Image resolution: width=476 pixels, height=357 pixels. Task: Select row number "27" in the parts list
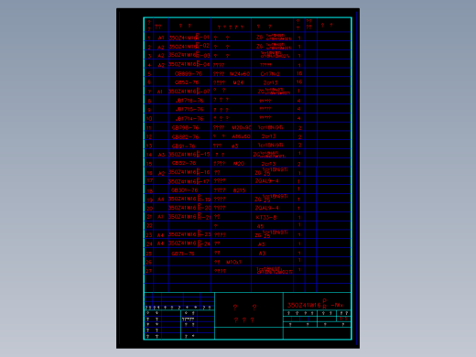(148, 271)
